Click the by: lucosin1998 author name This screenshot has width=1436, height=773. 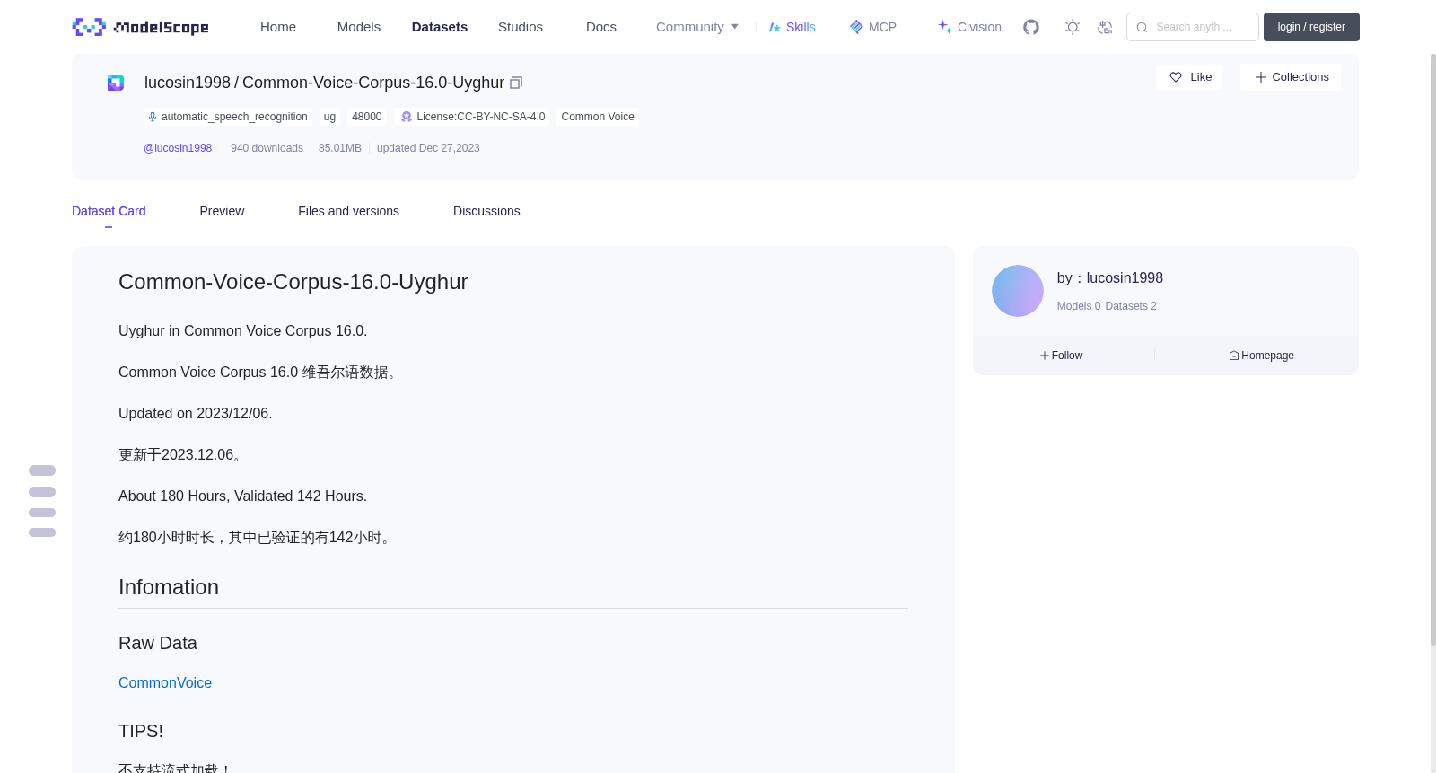pos(1110,278)
